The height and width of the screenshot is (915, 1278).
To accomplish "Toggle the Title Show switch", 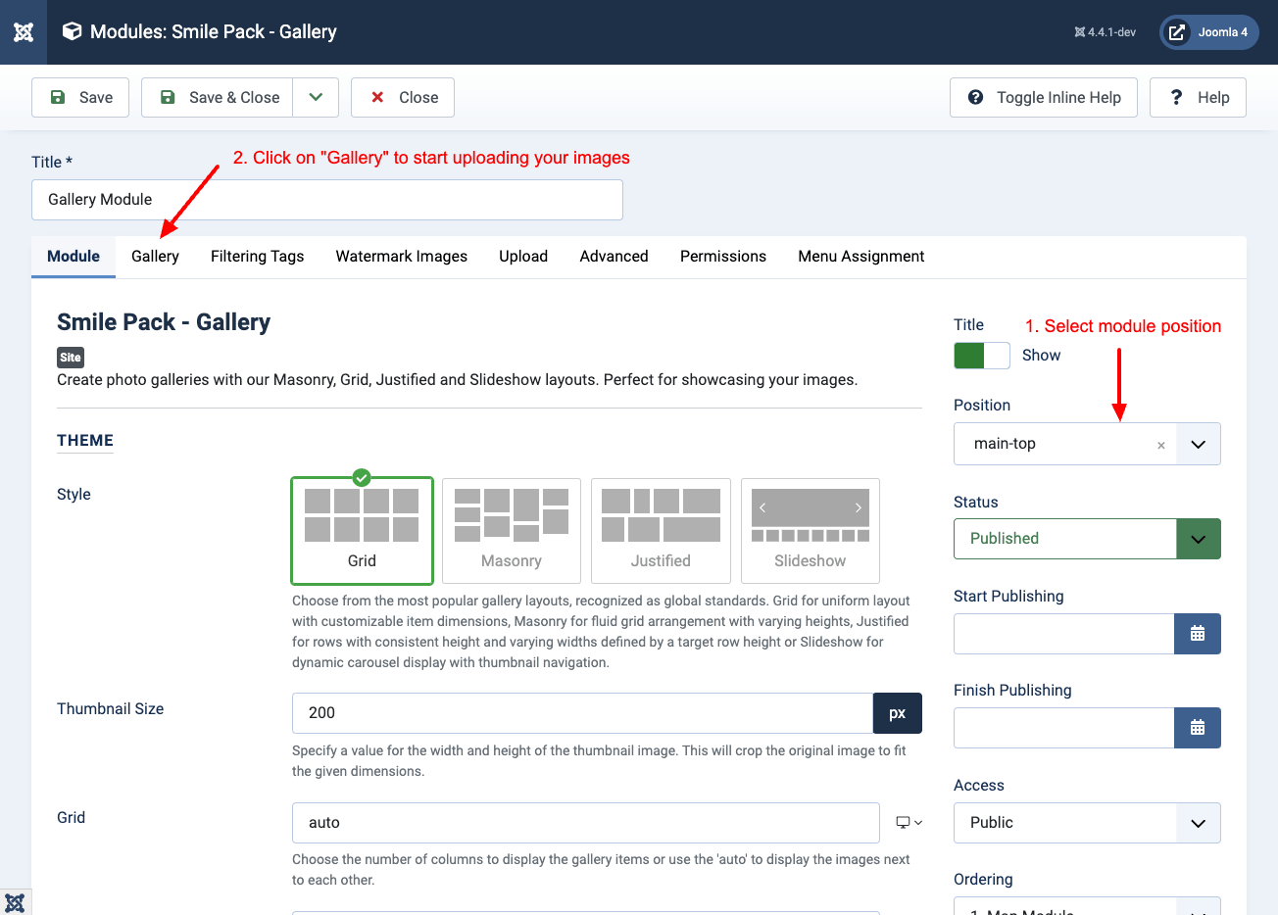I will tap(982, 356).
